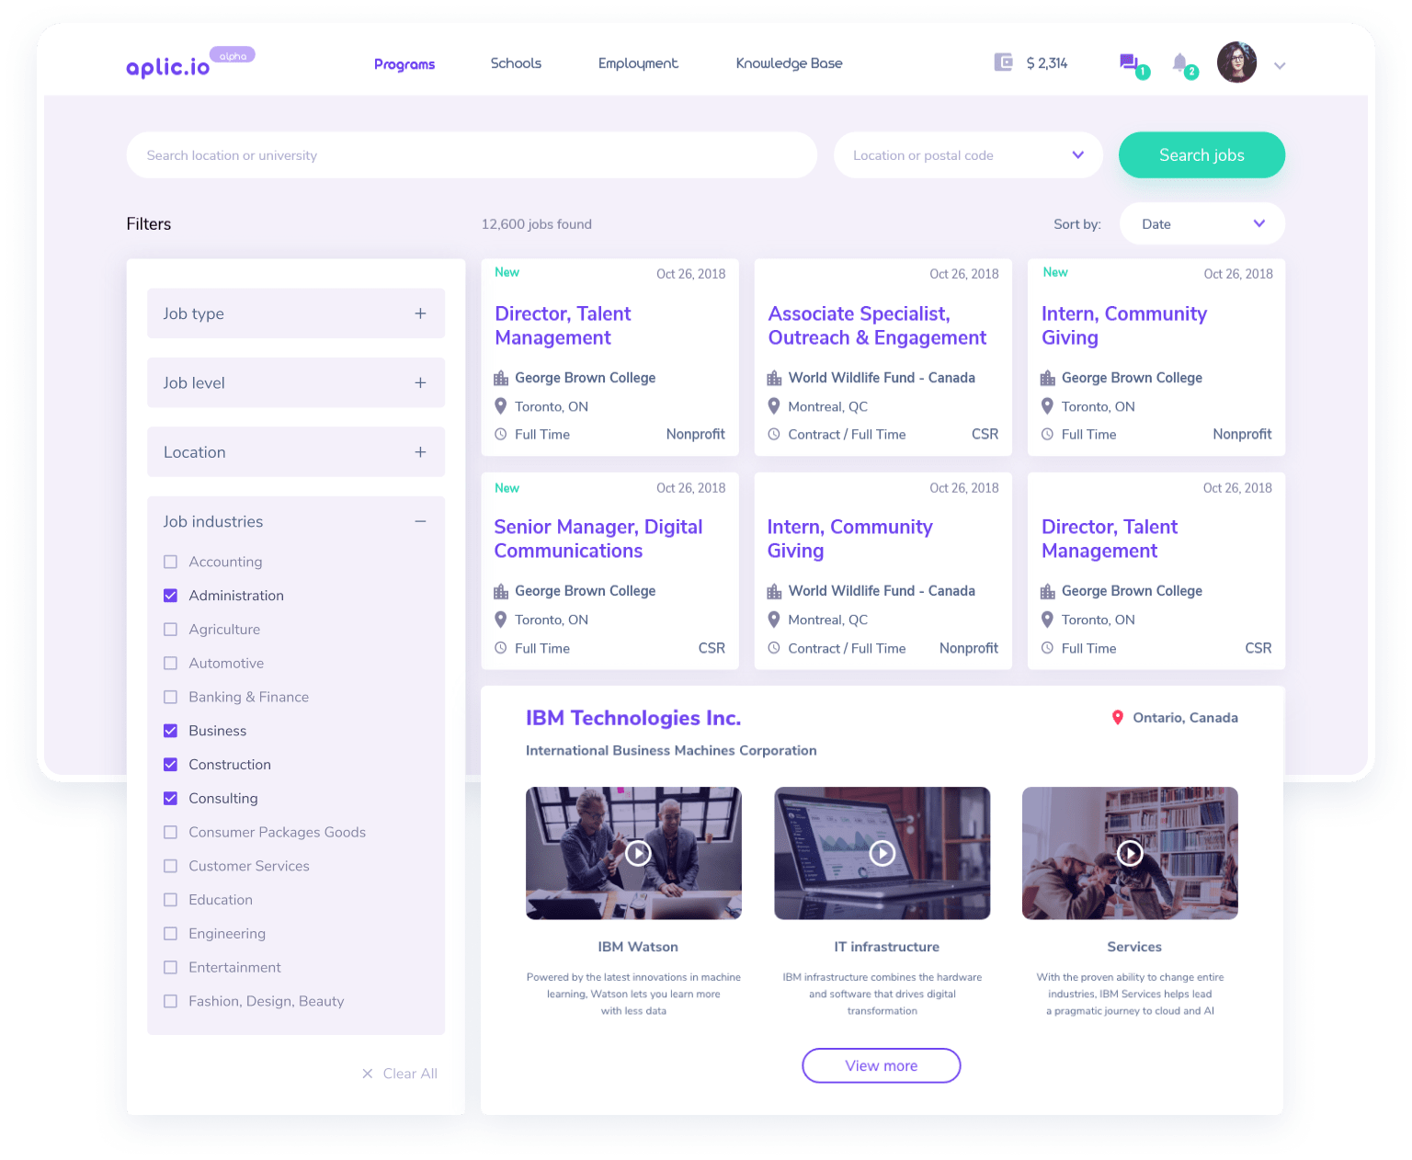Check the Agriculture checkbox
The height and width of the screenshot is (1160, 1412).
pyautogui.click(x=170, y=630)
